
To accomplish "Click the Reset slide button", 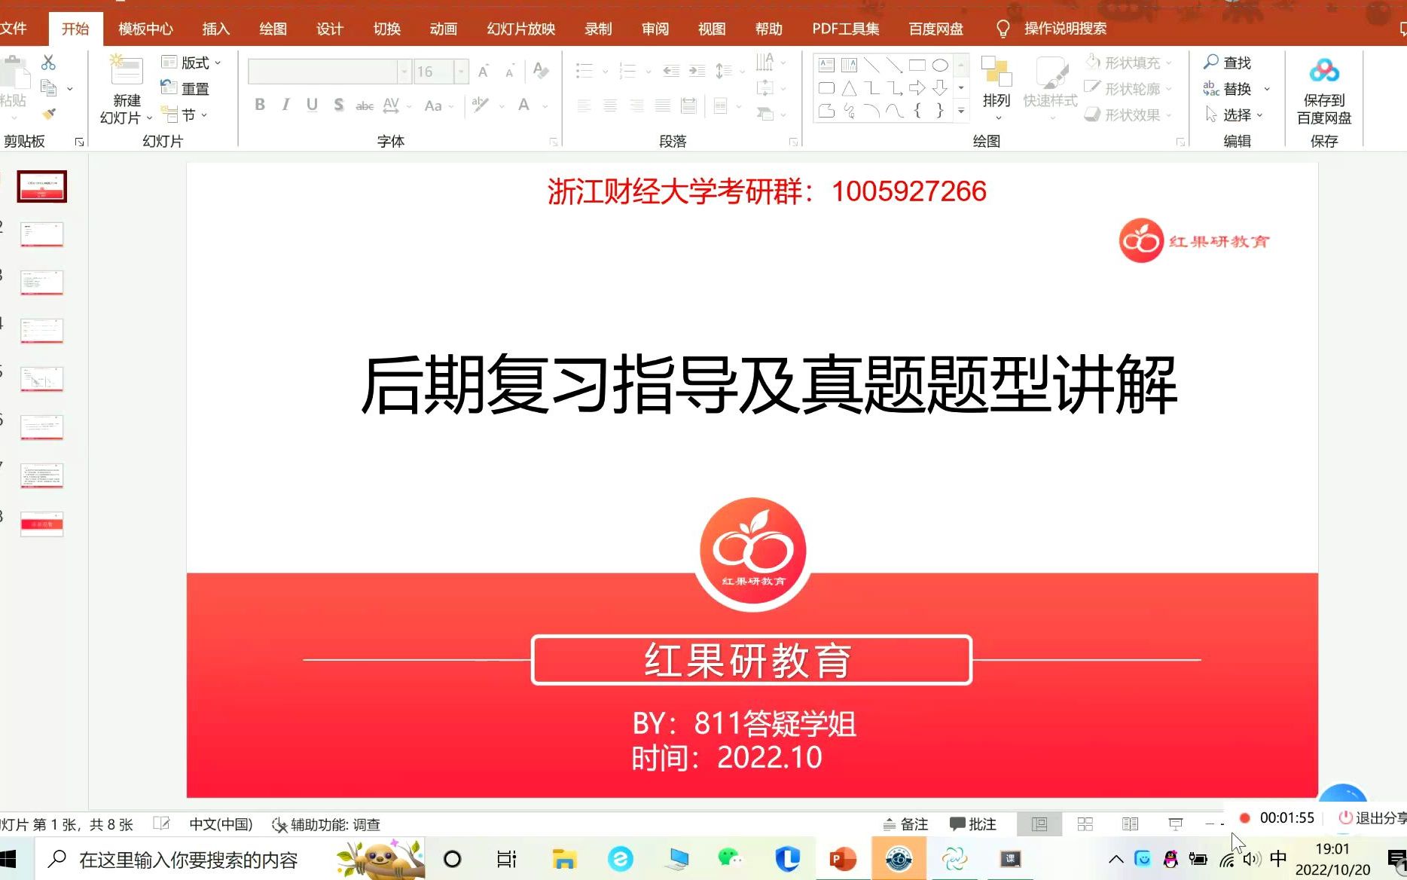I will pos(185,89).
